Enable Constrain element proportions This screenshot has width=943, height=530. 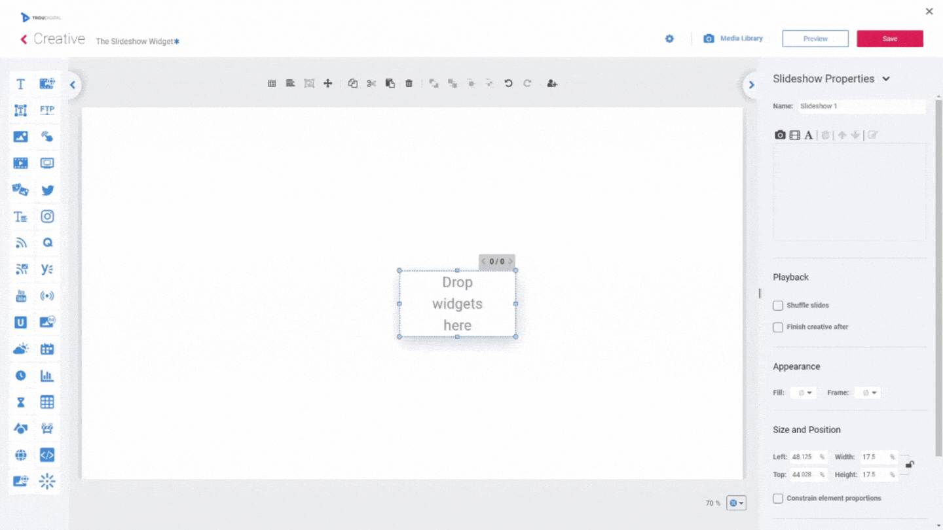(777, 498)
